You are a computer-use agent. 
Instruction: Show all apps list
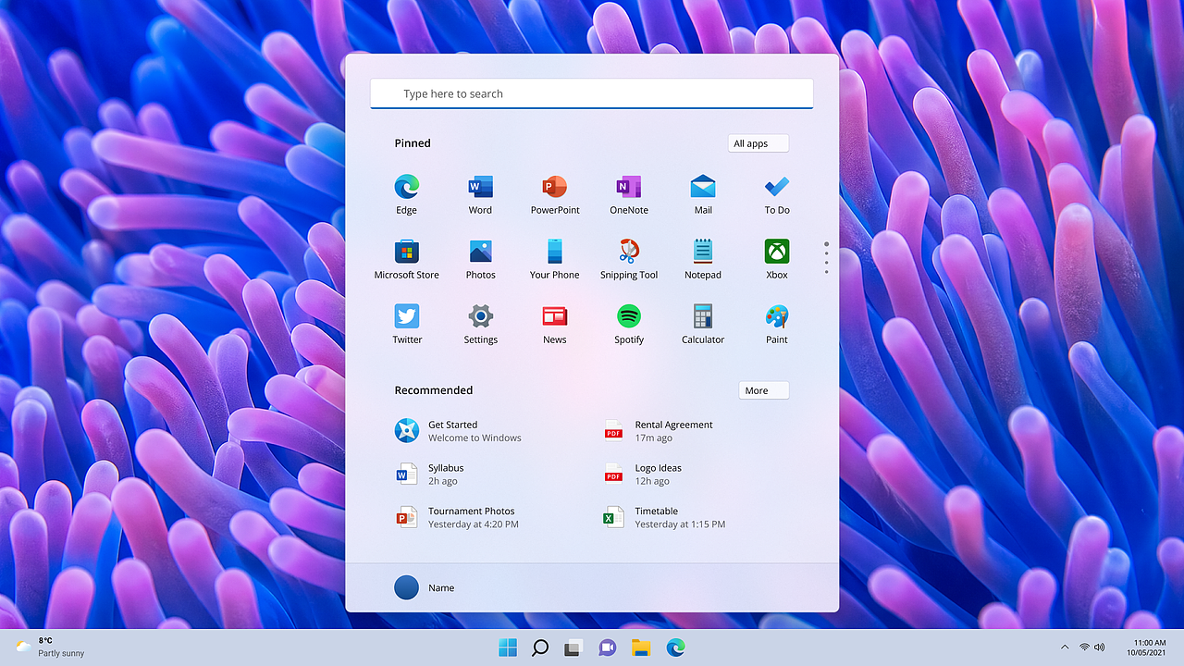click(x=758, y=143)
